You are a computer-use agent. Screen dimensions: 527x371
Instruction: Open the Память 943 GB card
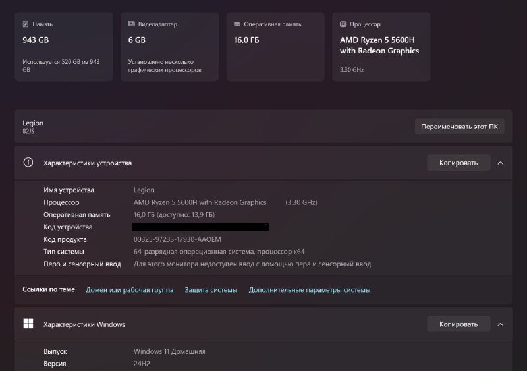(x=64, y=47)
